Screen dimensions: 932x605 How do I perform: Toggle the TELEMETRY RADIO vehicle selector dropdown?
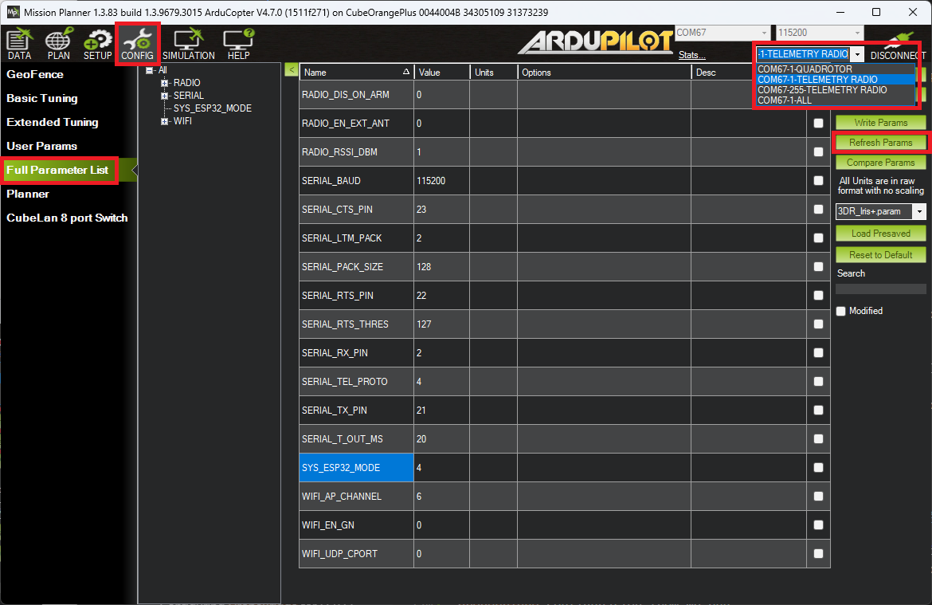[x=857, y=54]
